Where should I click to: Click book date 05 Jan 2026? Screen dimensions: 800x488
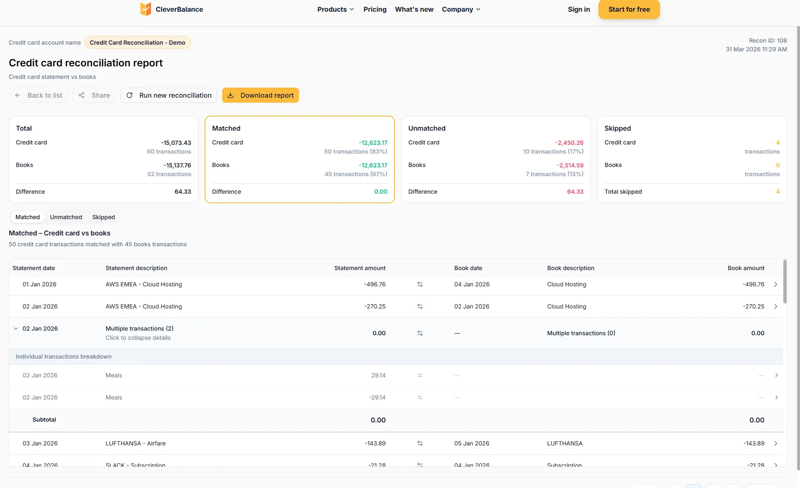(472, 443)
